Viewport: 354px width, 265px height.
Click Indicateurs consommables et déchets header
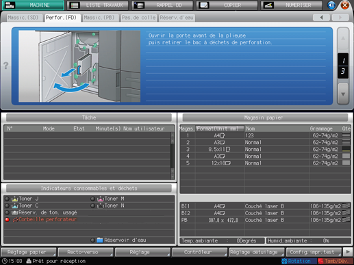coord(89,189)
